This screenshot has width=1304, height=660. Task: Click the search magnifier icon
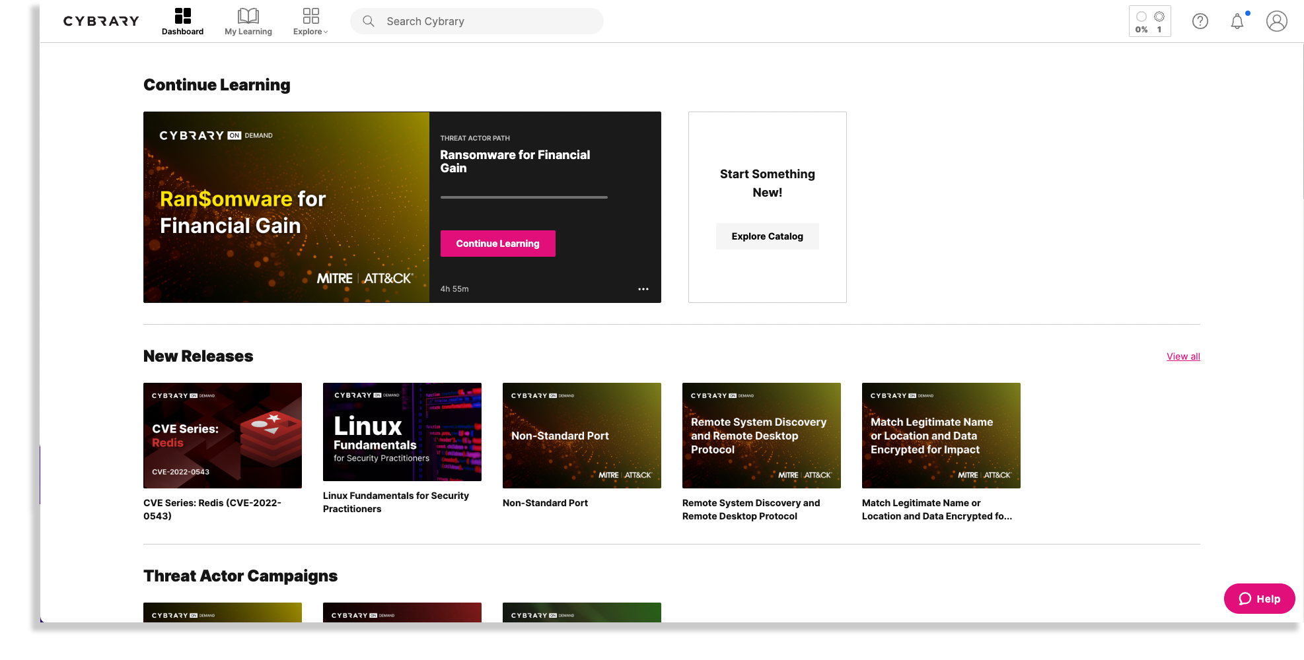(x=369, y=21)
